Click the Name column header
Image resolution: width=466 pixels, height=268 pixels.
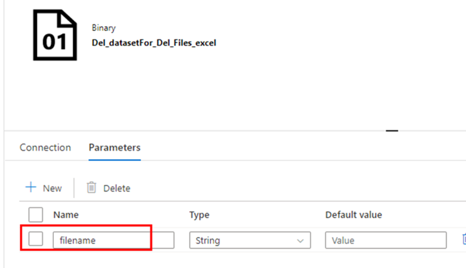coord(66,215)
